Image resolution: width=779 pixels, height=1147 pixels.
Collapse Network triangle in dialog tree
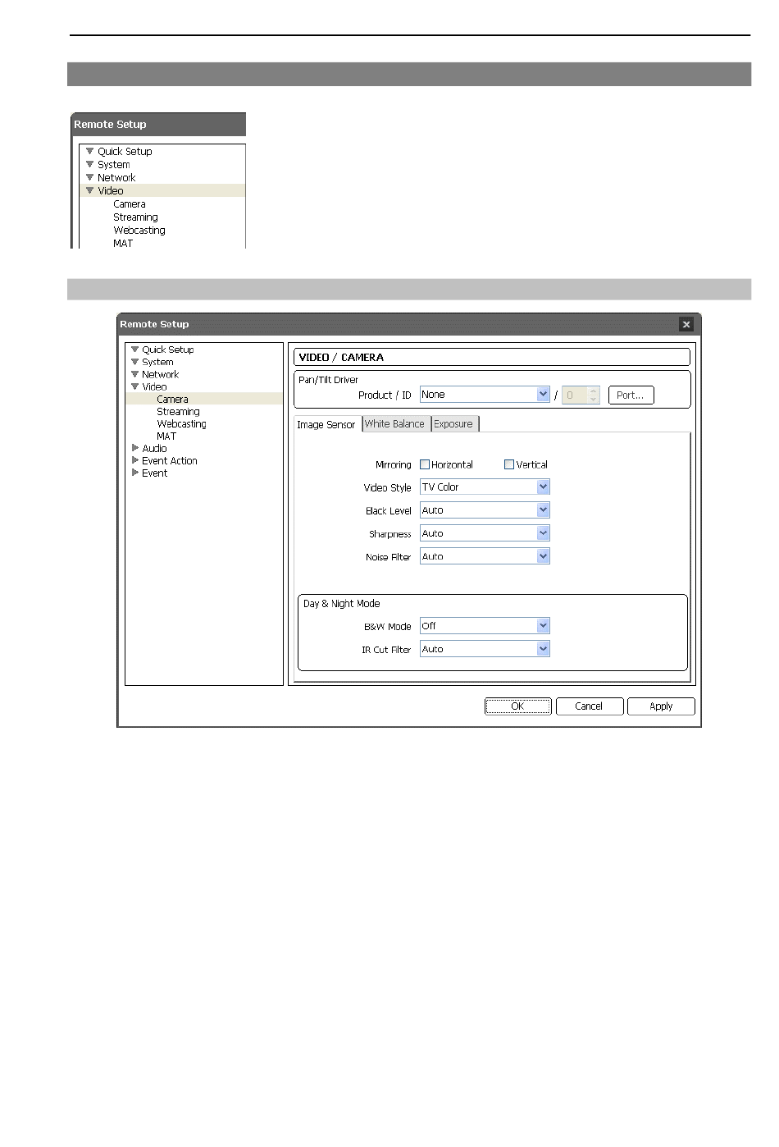coord(135,374)
